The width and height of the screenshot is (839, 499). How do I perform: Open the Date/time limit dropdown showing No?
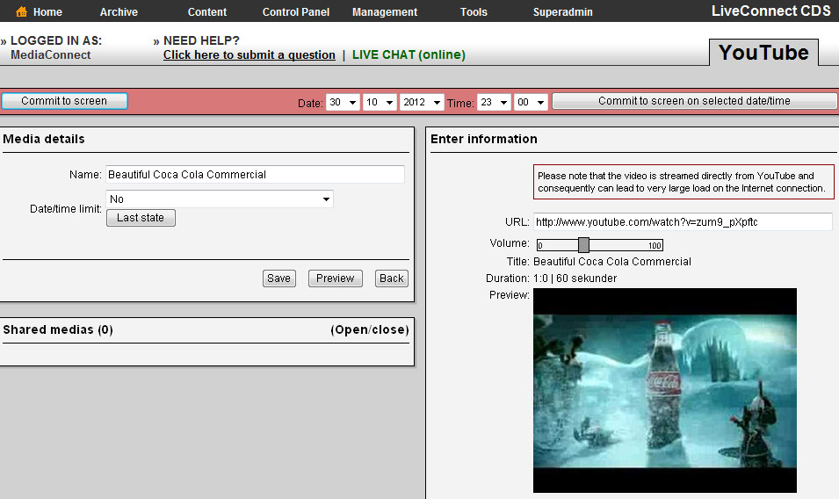tap(220, 199)
